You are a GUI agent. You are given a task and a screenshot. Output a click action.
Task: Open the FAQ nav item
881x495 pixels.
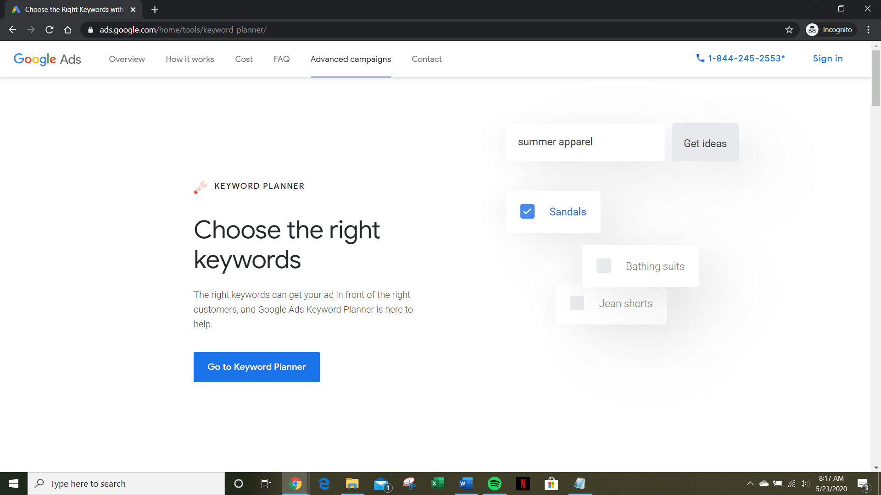281,59
